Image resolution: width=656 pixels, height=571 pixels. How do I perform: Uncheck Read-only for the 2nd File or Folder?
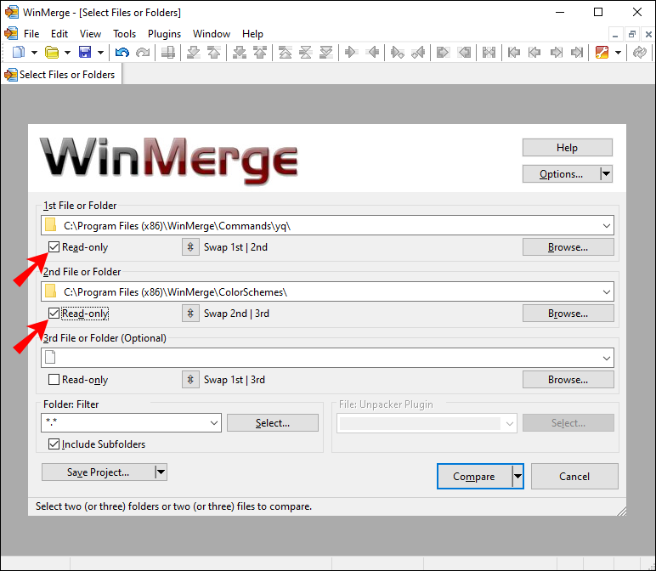coord(54,314)
